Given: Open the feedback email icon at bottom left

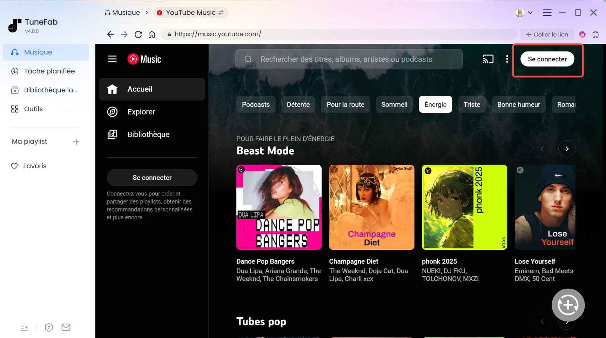Looking at the screenshot, I should (66, 327).
